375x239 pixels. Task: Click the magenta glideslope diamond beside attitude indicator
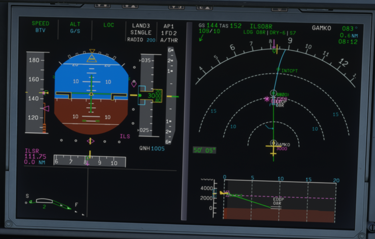click(x=134, y=84)
